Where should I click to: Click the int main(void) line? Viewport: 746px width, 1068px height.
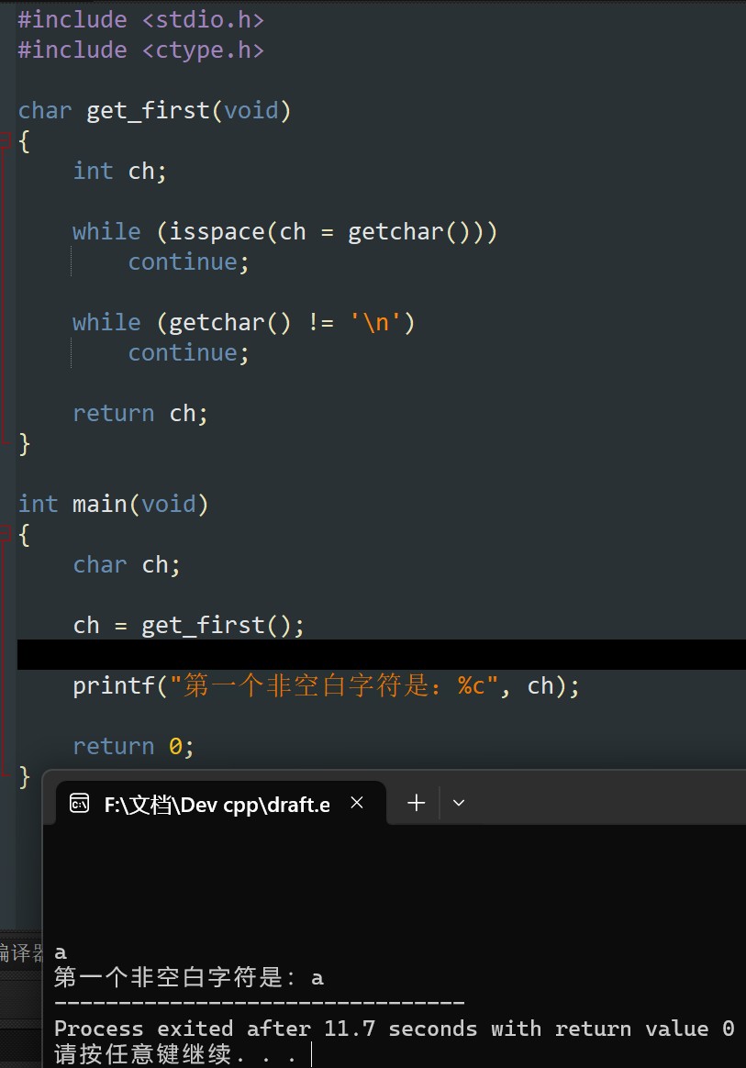pos(113,504)
